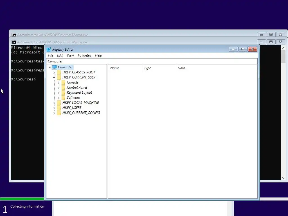Click the cmd window scrollbar down arrow
The image size is (288, 216).
coord(283,178)
